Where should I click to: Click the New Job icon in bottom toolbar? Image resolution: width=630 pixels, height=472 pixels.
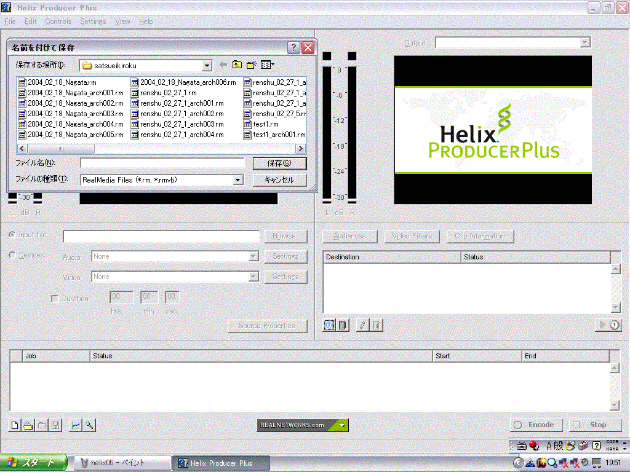(15, 425)
